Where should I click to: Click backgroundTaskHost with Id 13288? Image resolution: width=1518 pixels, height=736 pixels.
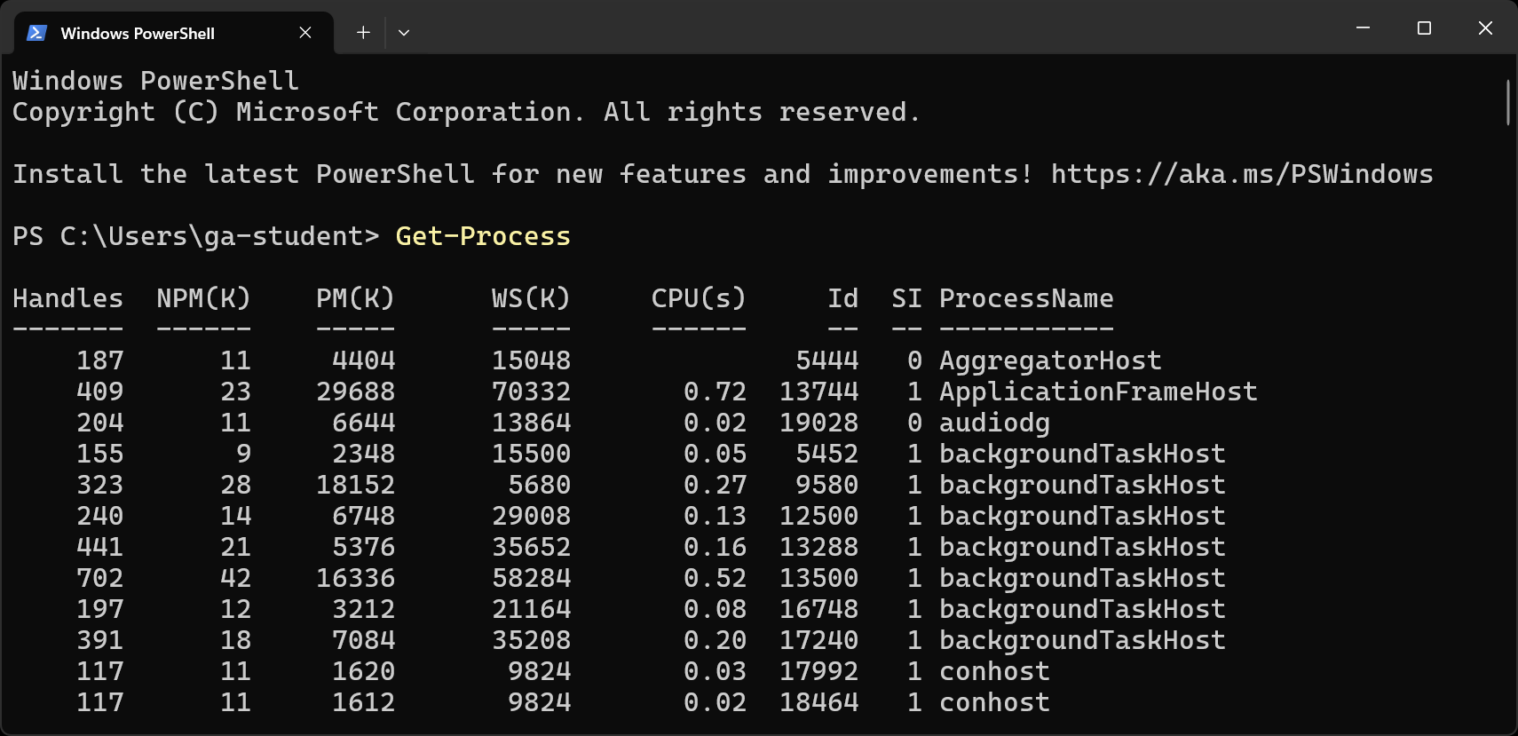tap(1082, 547)
